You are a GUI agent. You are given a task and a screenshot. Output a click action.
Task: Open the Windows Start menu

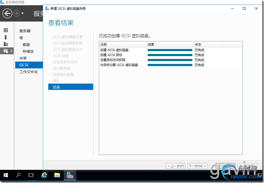point(6,175)
